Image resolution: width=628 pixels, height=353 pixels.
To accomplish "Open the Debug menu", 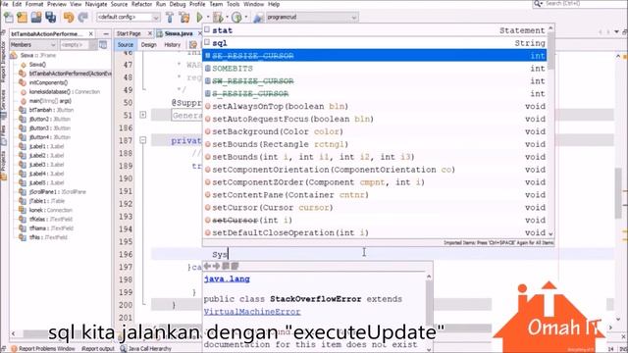I will click(178, 4).
